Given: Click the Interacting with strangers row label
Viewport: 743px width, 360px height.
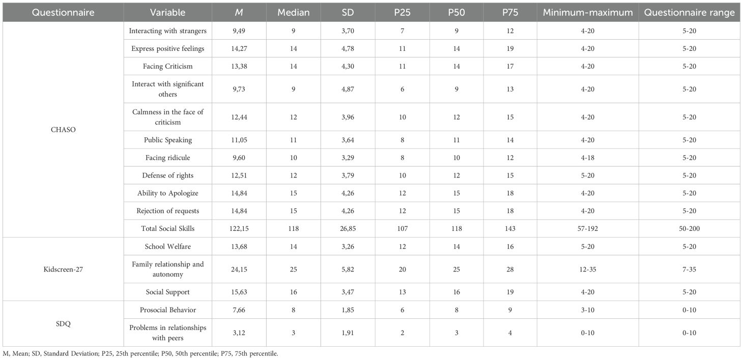Looking at the screenshot, I should coord(167,31).
